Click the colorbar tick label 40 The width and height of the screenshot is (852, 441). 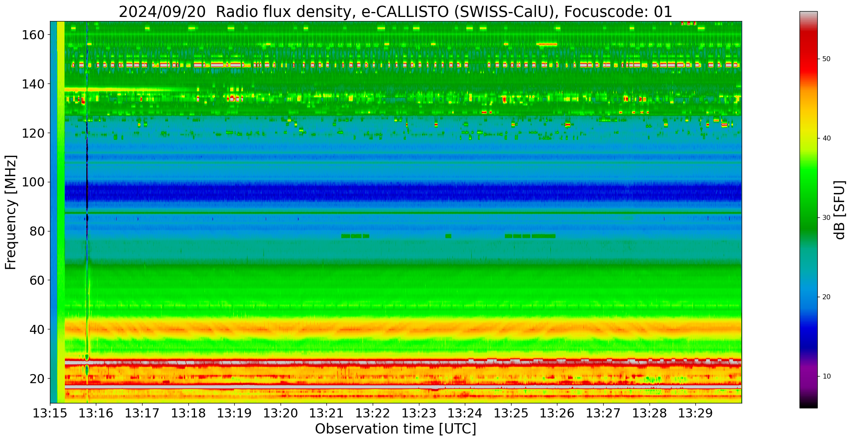827,138
